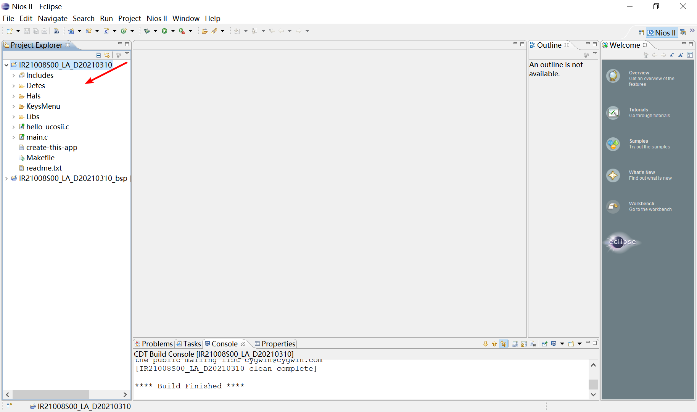The width and height of the screenshot is (697, 412).
Task: Open the File menu
Action: click(8, 18)
